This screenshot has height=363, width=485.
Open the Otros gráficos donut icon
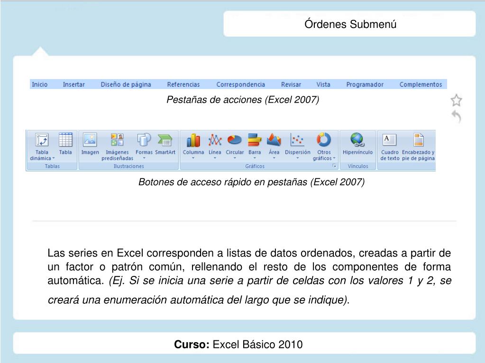click(x=324, y=140)
